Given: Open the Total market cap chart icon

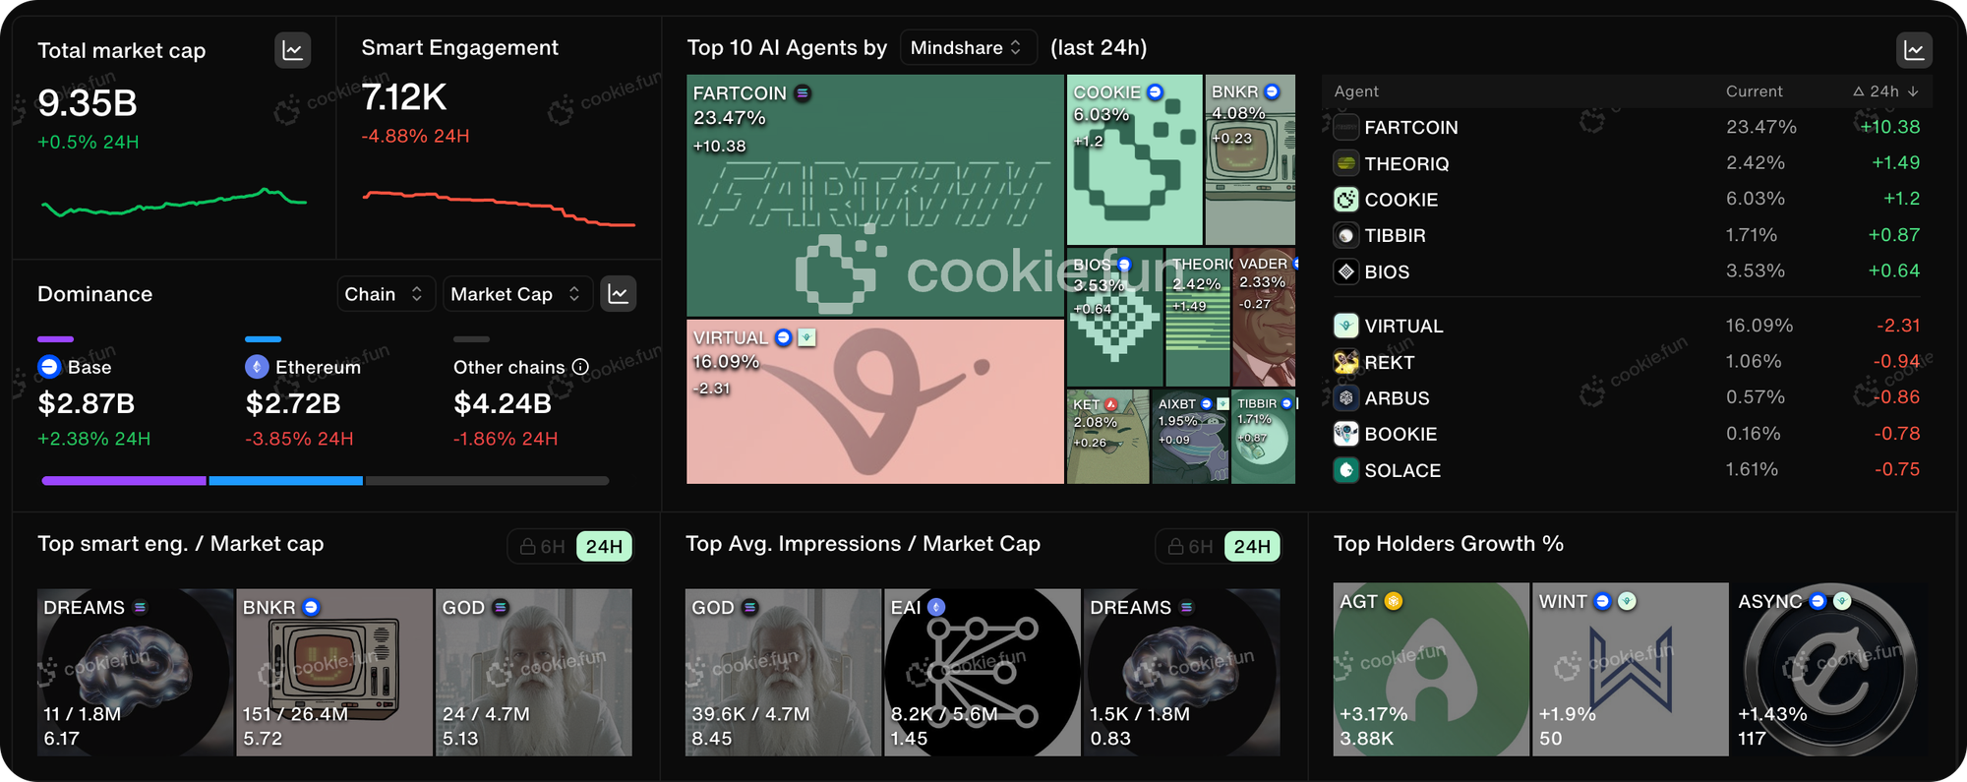Looking at the screenshot, I should click(292, 50).
